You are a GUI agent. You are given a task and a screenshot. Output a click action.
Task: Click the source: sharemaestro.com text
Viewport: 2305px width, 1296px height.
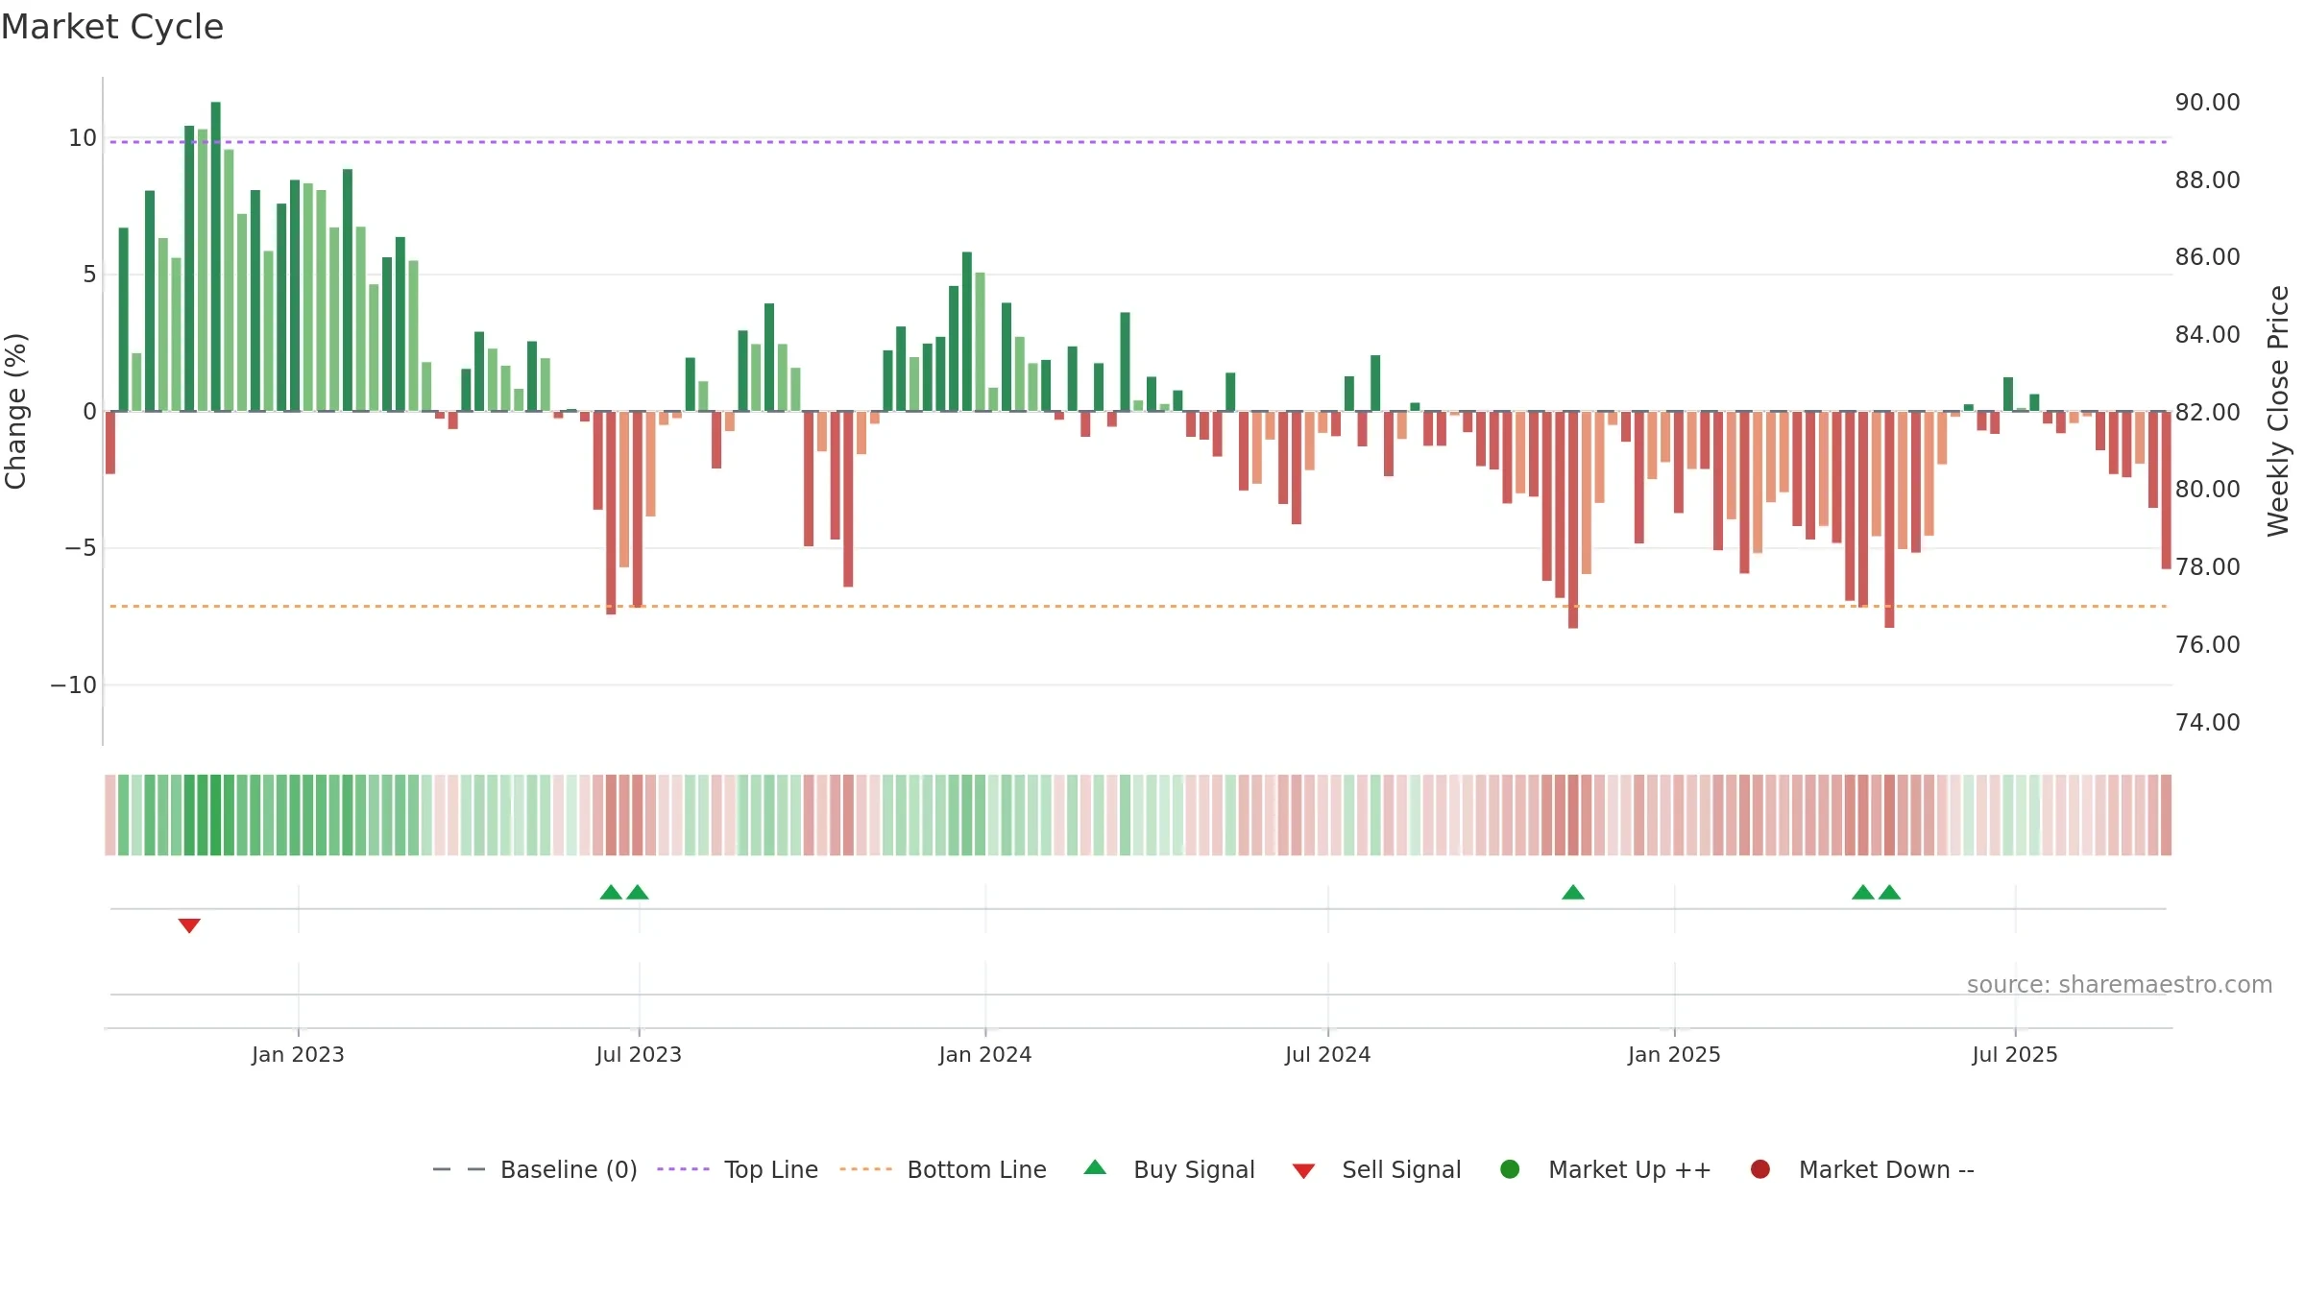pyautogui.click(x=2120, y=984)
